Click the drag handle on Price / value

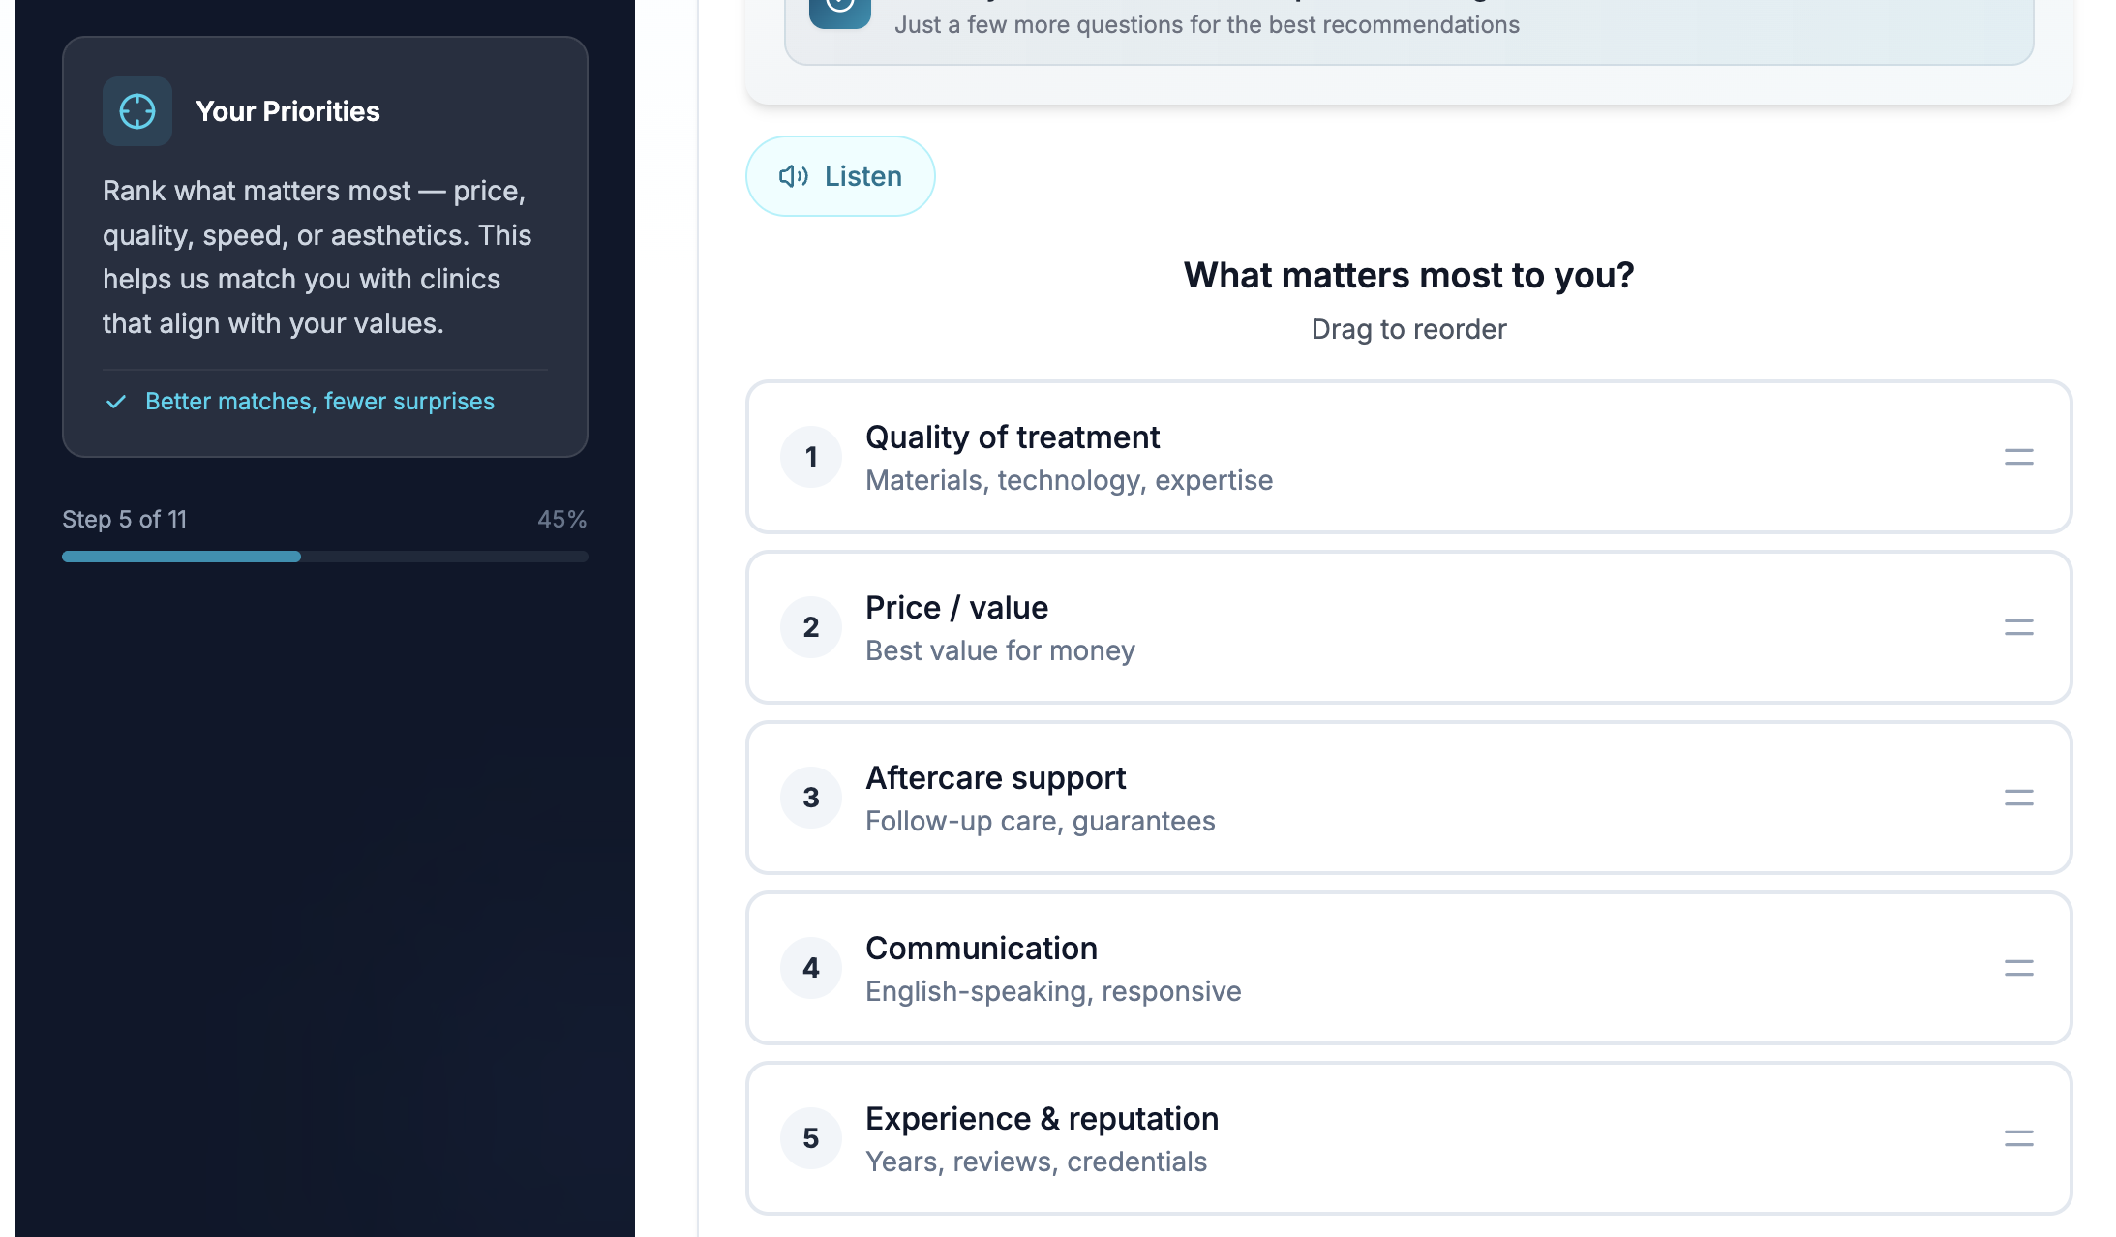2019,627
